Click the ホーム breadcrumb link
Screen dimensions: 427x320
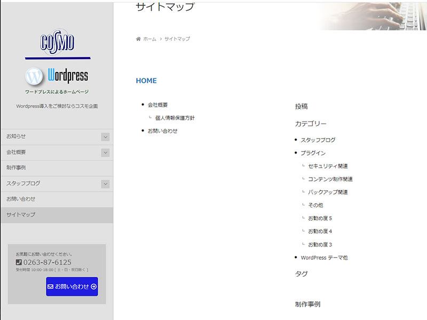pos(149,39)
